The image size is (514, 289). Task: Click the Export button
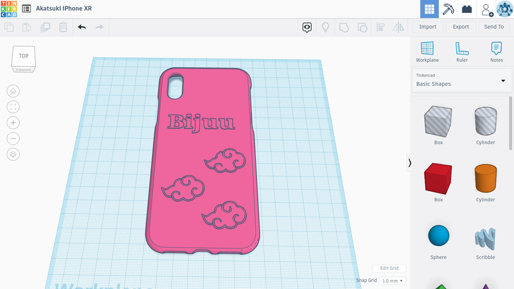click(461, 27)
